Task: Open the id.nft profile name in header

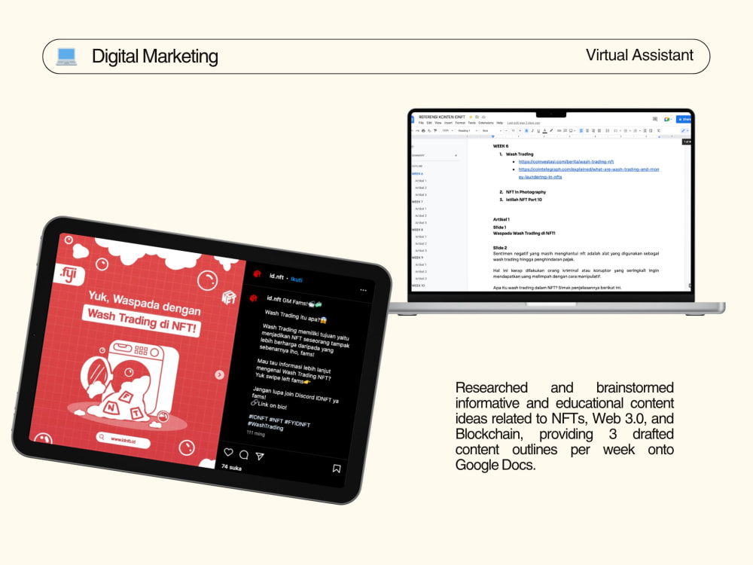Action: click(276, 276)
